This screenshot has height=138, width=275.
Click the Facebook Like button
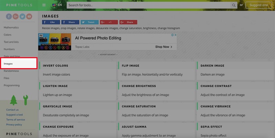pyautogui.click(x=51, y=22)
